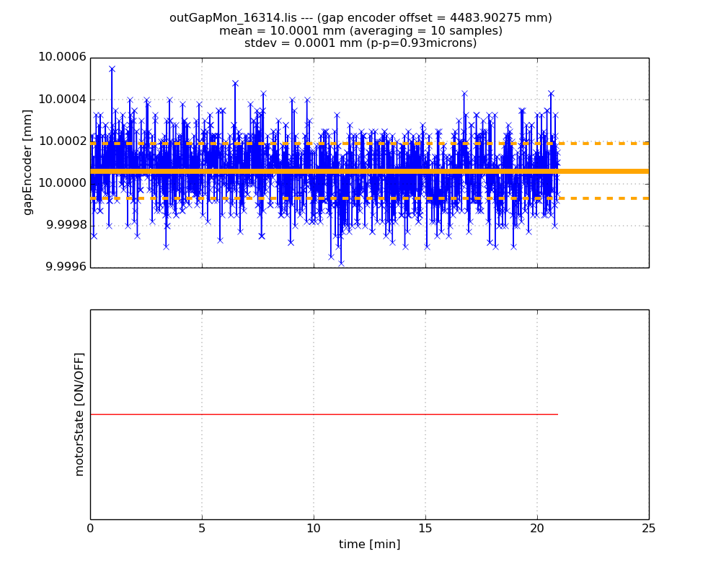Click the 'mean = 10.0001 mm' title line
721x577 pixels.
coord(360,31)
